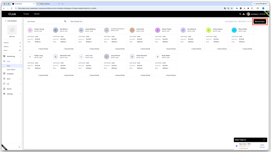The width and height of the screenshot is (271, 152).
Task: Click Chloe Nelson's green avatar
Action: point(209,30)
